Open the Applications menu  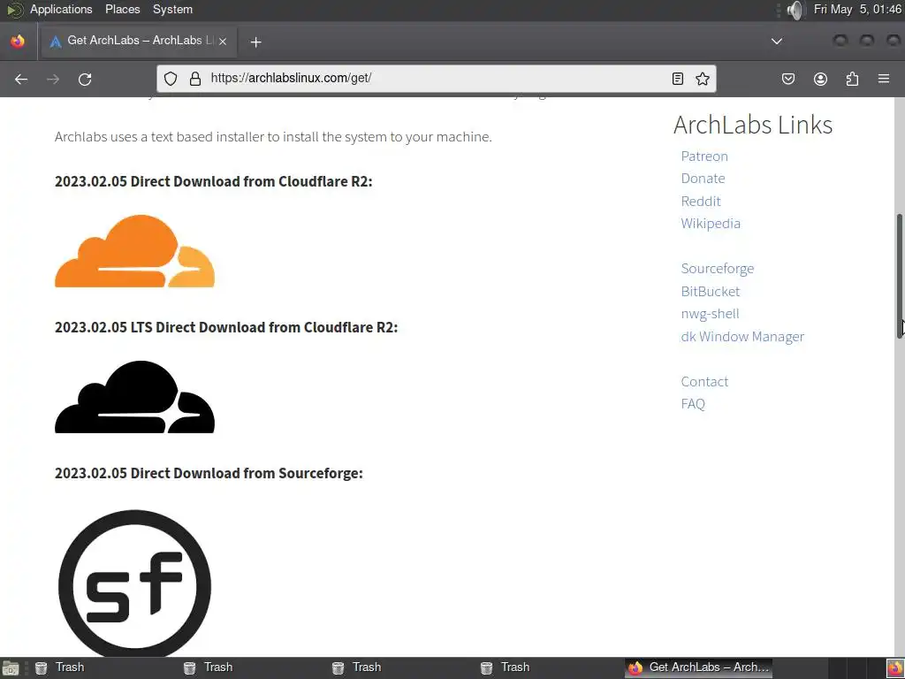pos(61,9)
